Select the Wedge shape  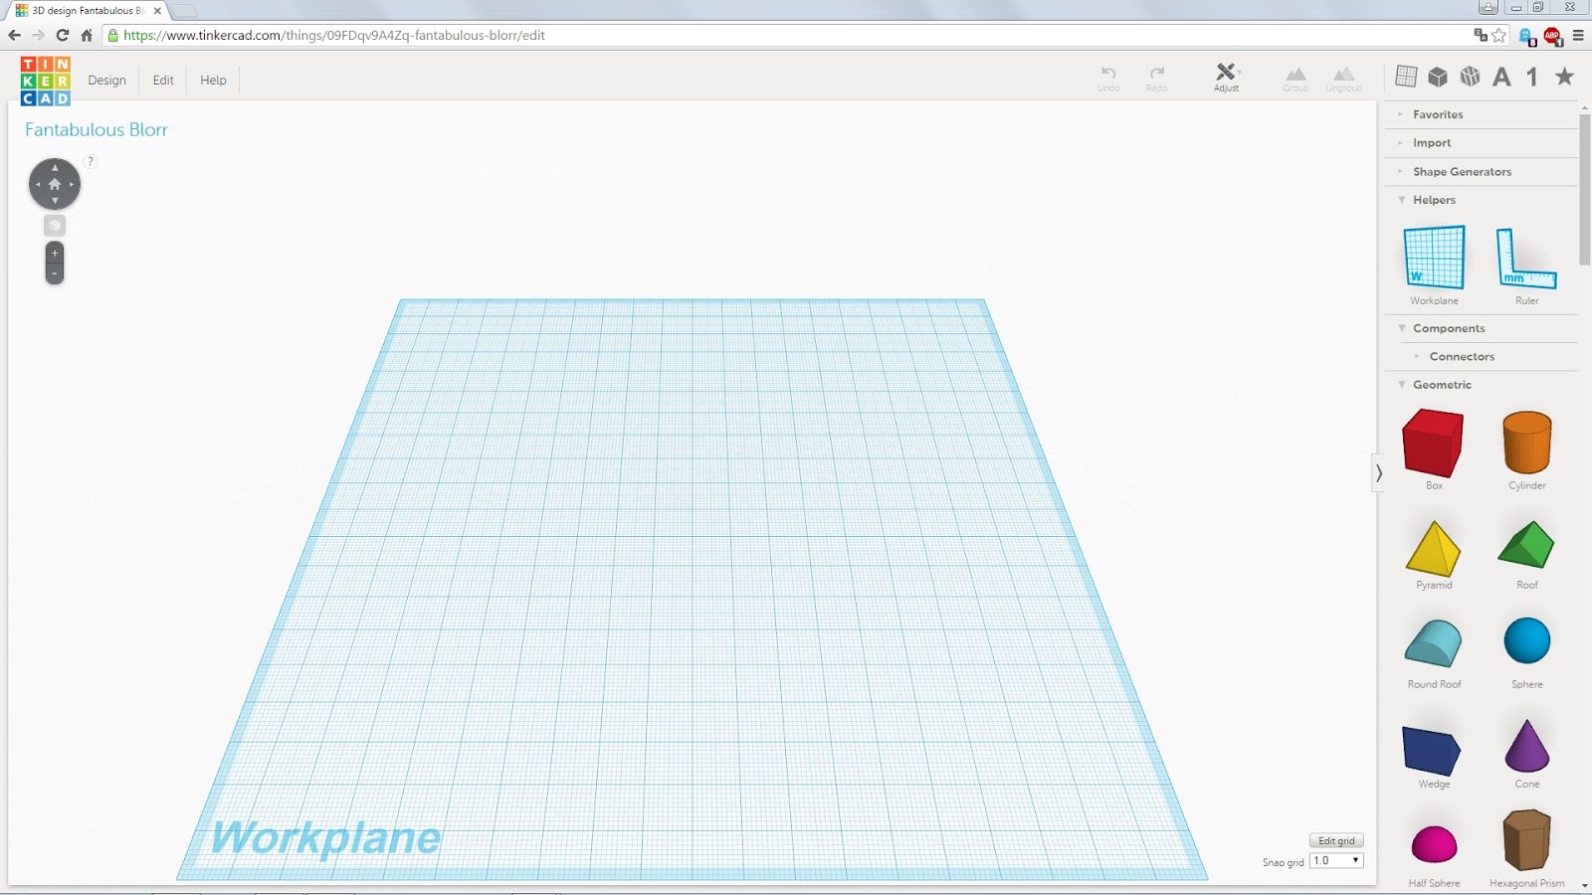point(1433,751)
